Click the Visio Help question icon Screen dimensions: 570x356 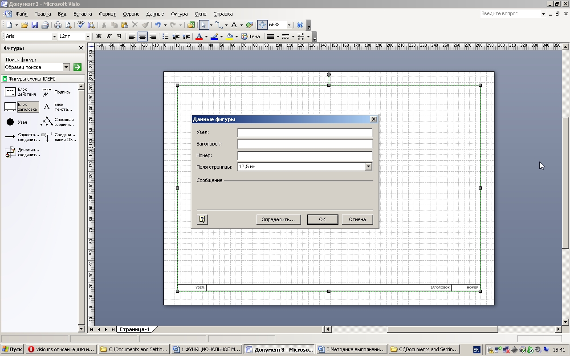(300, 25)
